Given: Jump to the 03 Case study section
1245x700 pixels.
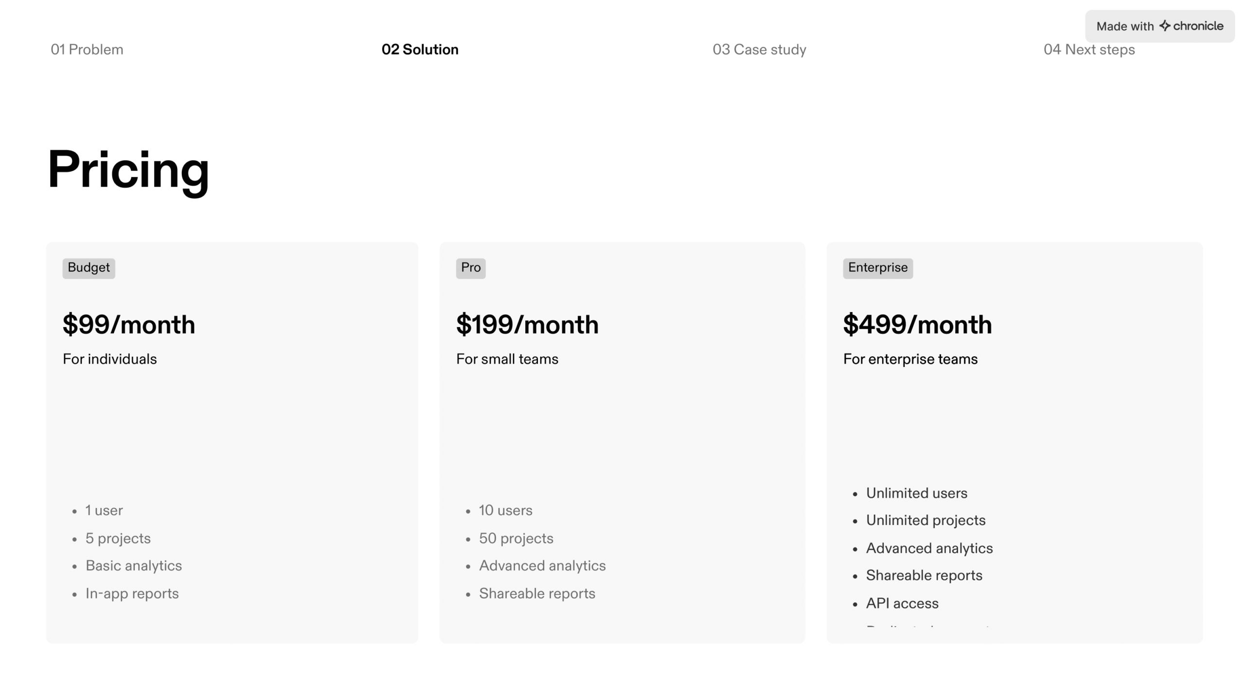Looking at the screenshot, I should 759,49.
